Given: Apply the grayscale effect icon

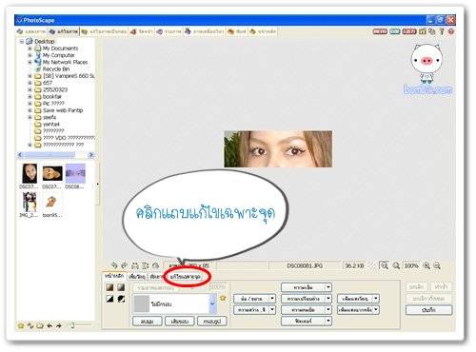Looking at the screenshot, I should (121, 287).
